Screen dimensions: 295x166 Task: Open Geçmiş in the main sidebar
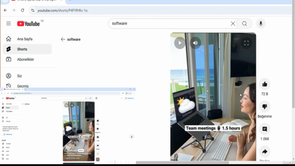pos(27,86)
